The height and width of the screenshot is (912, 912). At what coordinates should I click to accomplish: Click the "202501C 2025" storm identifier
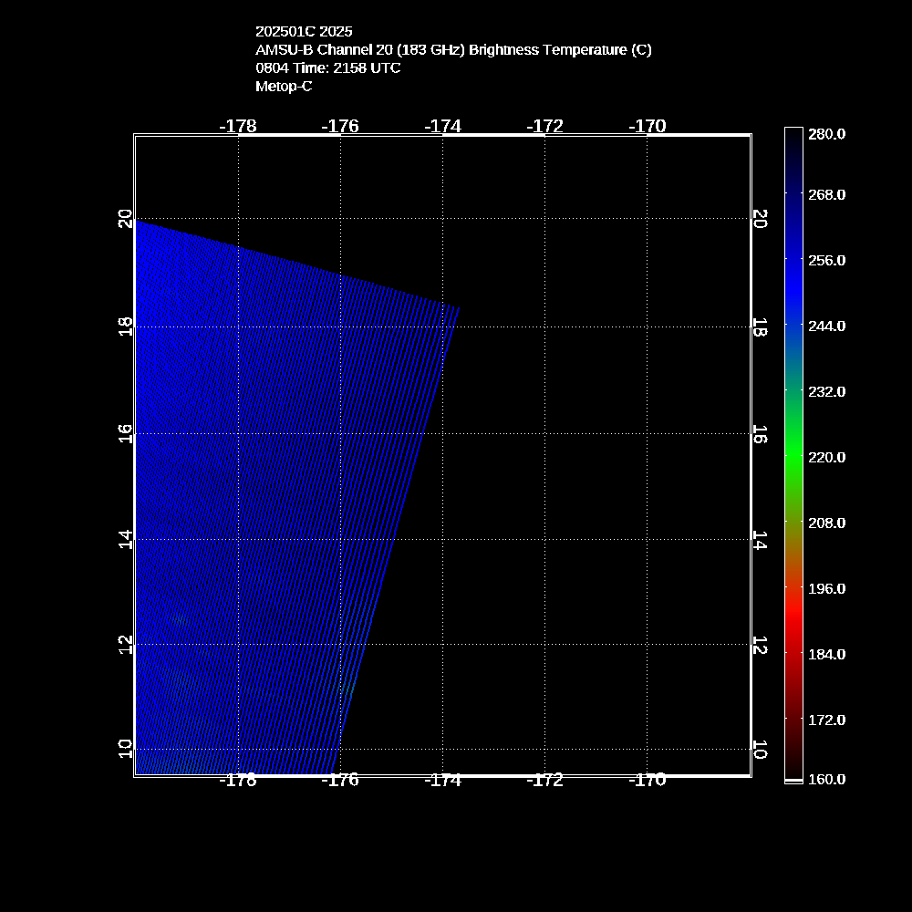(304, 32)
